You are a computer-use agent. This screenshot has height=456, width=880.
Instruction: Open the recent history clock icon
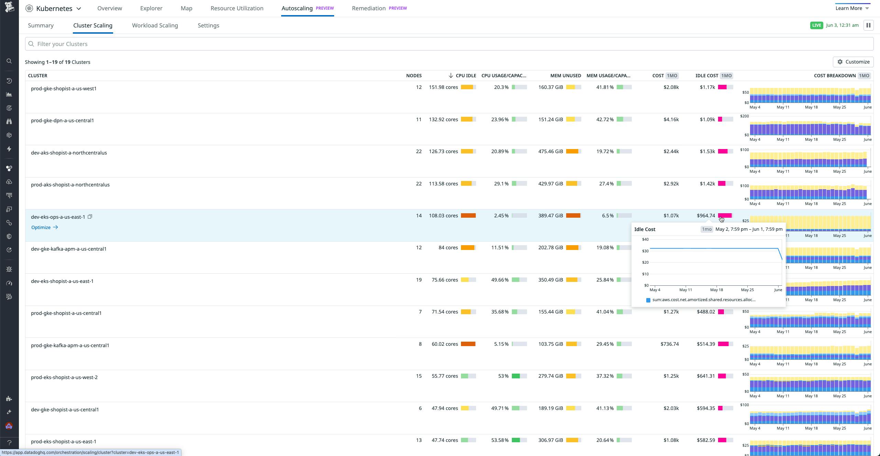click(x=9, y=81)
